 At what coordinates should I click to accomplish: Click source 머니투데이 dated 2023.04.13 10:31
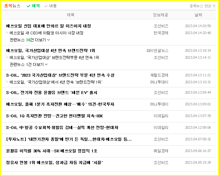point(159,82)
